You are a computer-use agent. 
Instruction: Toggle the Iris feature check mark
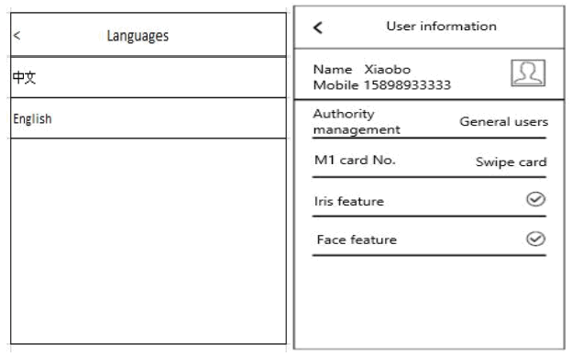click(535, 199)
